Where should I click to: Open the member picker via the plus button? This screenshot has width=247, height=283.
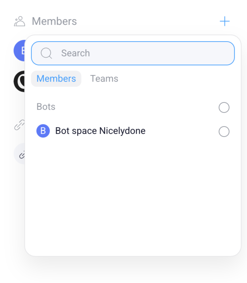coord(225,21)
